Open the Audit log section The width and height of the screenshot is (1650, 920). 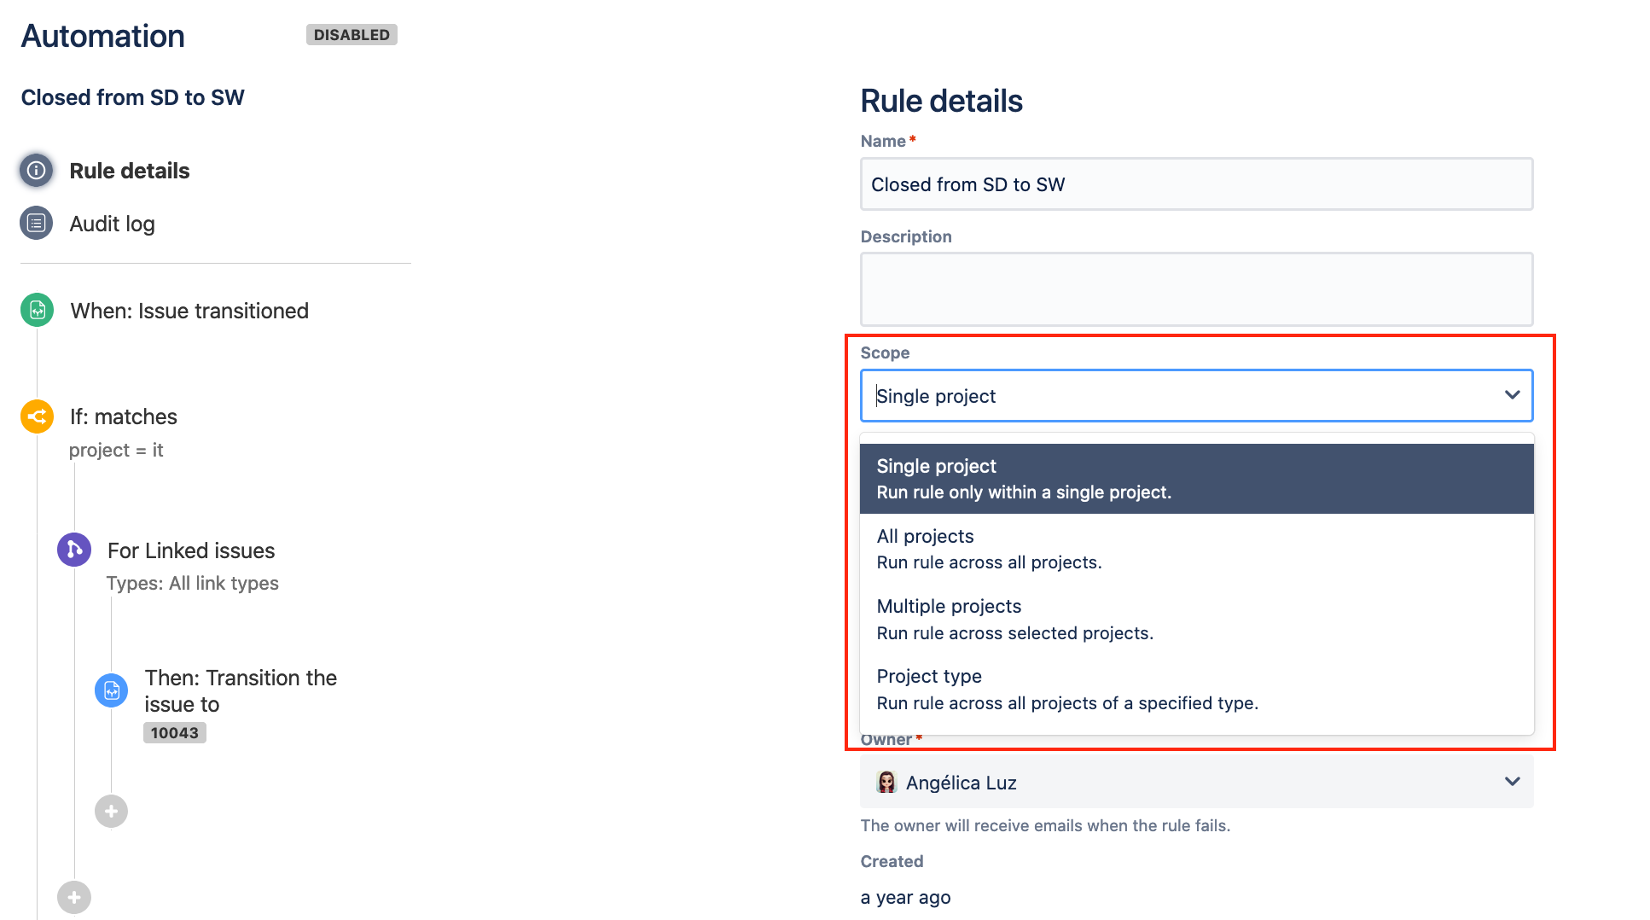pos(113,224)
